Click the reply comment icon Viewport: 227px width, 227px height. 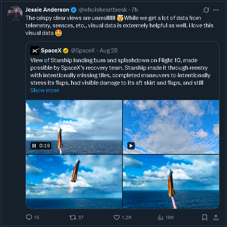coord(29,217)
